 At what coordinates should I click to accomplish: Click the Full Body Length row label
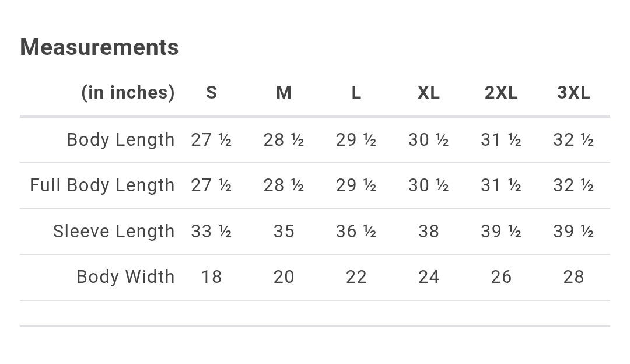tap(102, 185)
